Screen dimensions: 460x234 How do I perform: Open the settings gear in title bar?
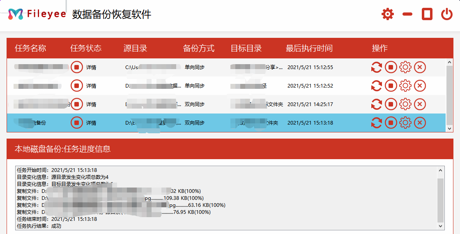tap(387, 14)
